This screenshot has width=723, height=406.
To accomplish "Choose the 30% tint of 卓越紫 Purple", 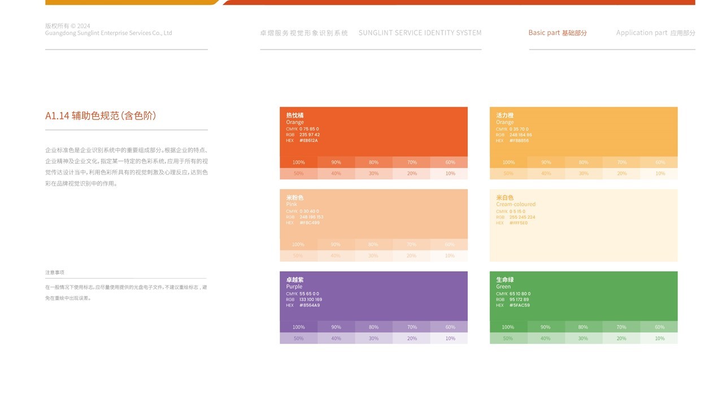I will [x=373, y=338].
